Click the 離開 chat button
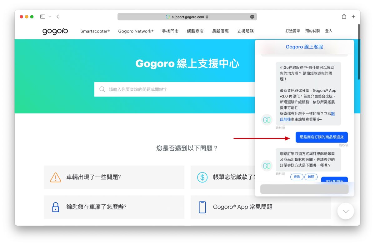The width and height of the screenshot is (375, 245). [x=311, y=177]
